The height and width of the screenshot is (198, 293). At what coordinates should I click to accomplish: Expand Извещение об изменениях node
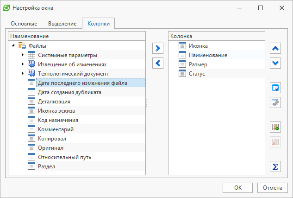click(x=23, y=64)
